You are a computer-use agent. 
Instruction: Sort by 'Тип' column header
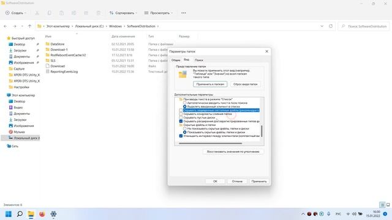(x=151, y=37)
